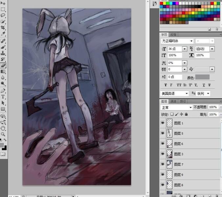Apply strikethrough text style
This screenshot has height=197, width=222.
click(x=209, y=85)
